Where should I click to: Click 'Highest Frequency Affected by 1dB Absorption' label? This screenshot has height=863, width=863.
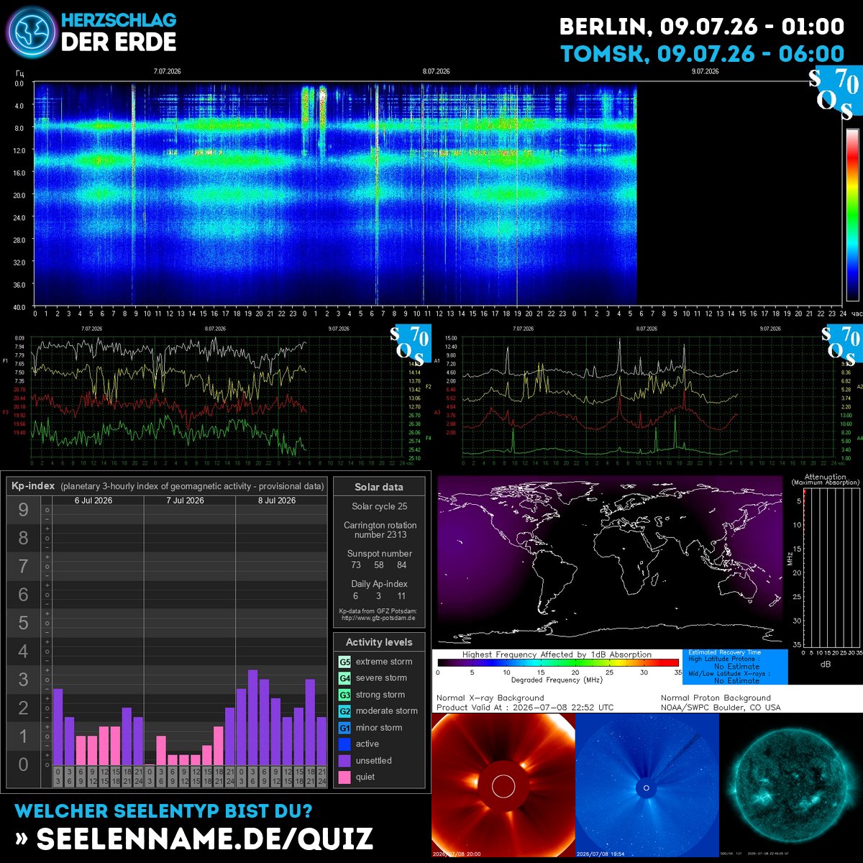click(557, 654)
